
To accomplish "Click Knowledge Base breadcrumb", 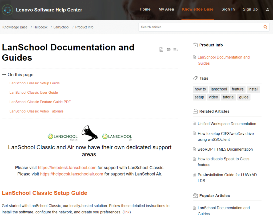I will click(15, 27).
